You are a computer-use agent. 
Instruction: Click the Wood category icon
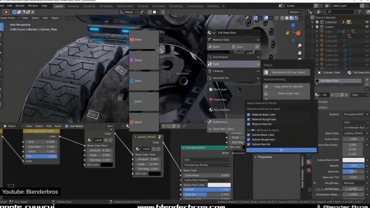(132, 122)
